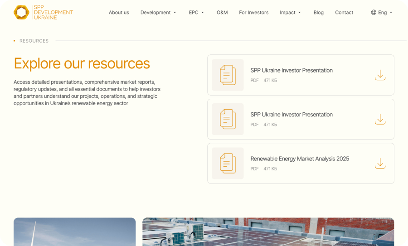Open Renewable Energy Market Analysis 2025 title
Viewport: 408px width, 246px height.
pos(300,159)
